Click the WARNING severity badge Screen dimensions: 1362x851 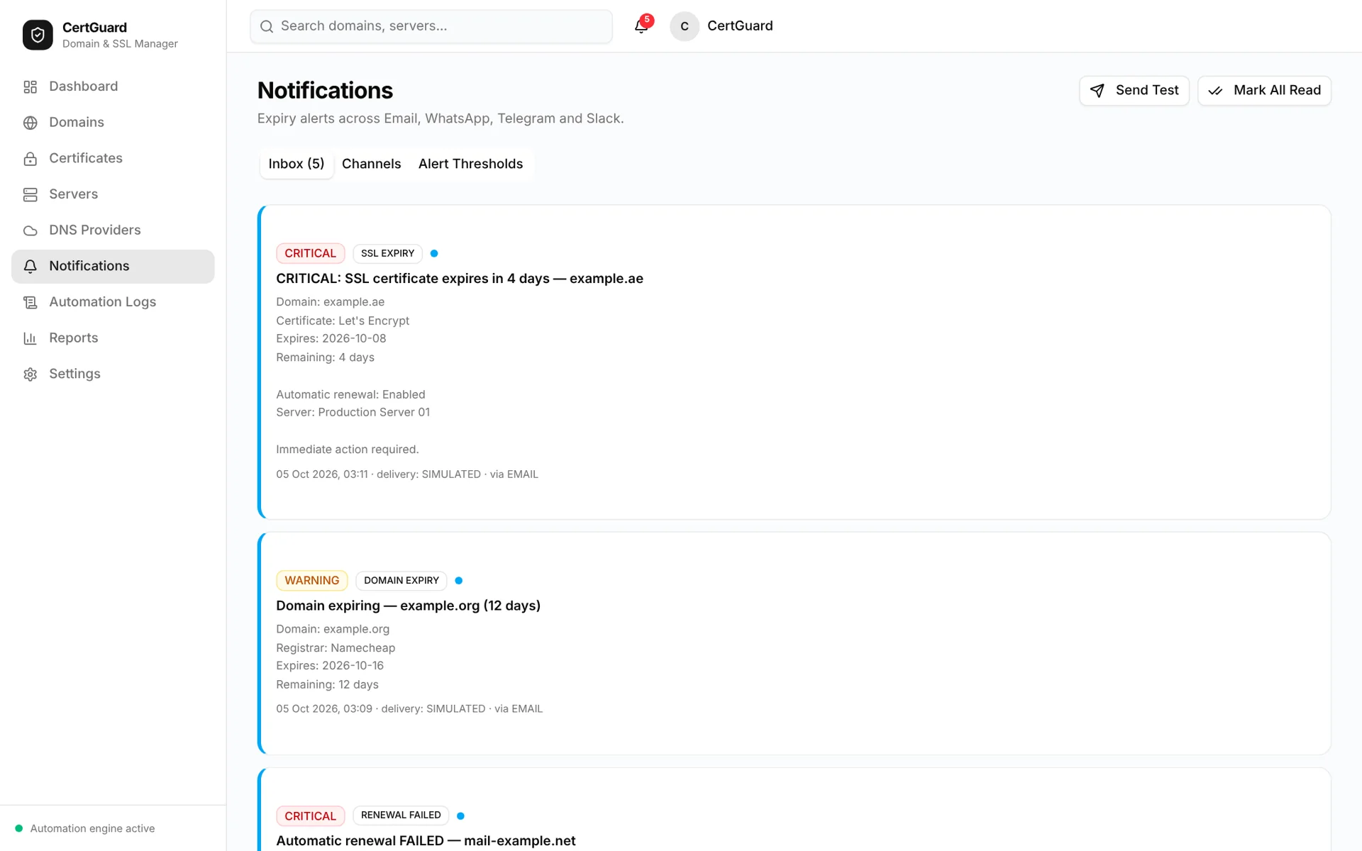click(x=311, y=581)
